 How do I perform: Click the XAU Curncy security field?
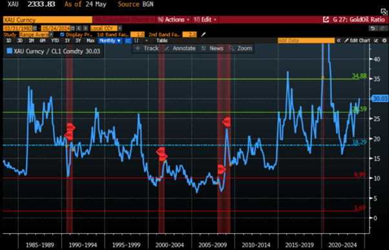tap(48, 19)
